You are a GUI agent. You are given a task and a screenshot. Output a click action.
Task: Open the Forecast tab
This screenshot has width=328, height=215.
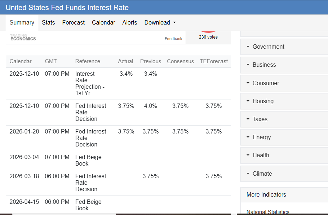pyautogui.click(x=74, y=22)
